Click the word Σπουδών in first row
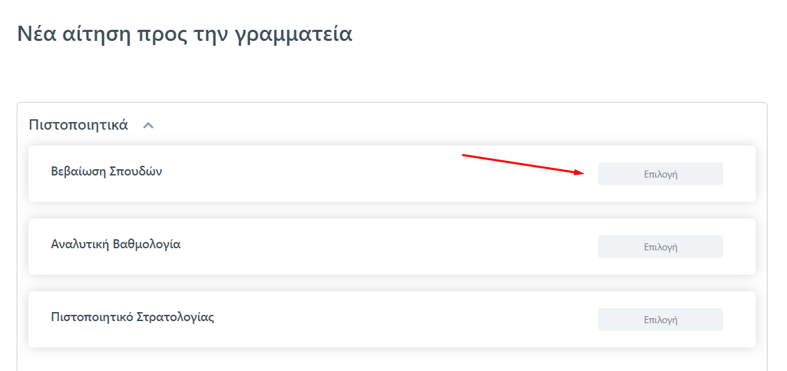This screenshot has height=371, width=787. pyautogui.click(x=135, y=171)
